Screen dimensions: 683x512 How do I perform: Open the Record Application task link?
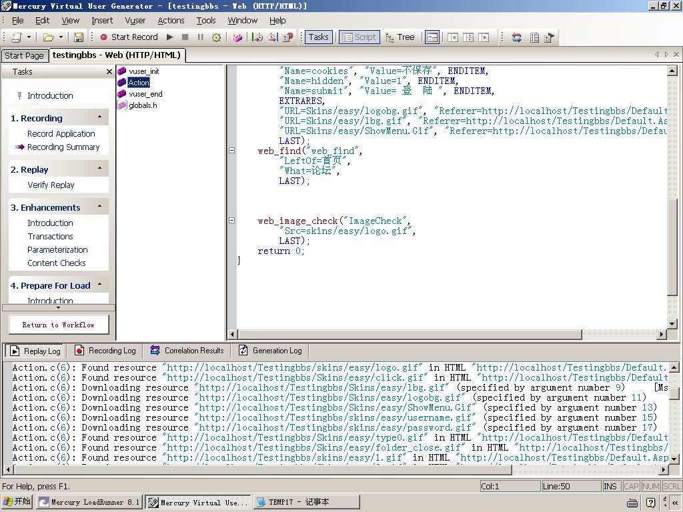[x=61, y=133]
